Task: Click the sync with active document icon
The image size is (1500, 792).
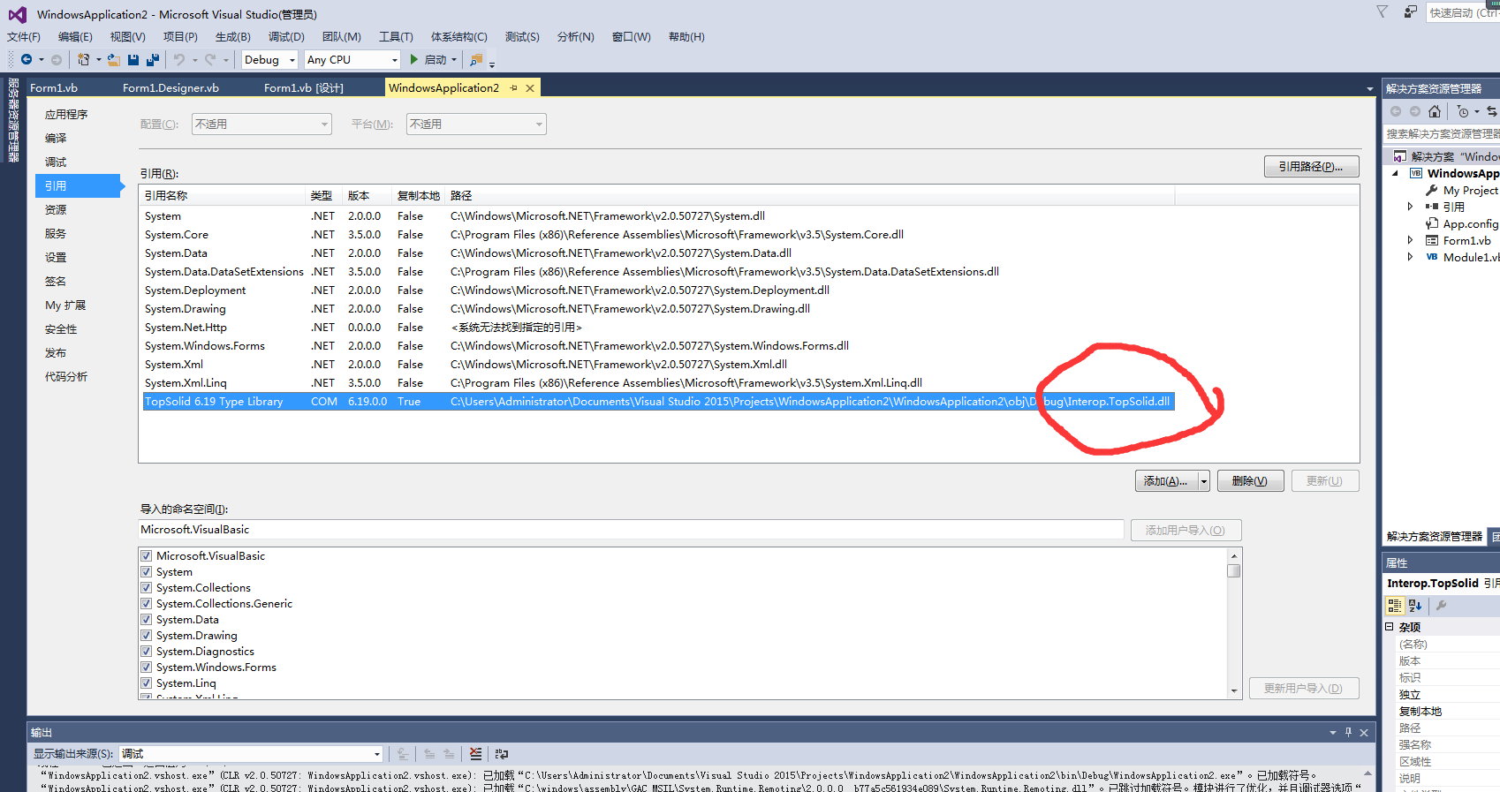Action: [1492, 111]
